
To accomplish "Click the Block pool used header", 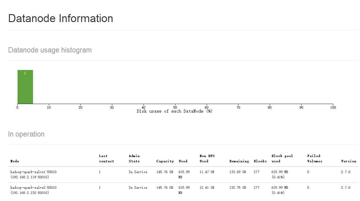I will pos(282,158).
